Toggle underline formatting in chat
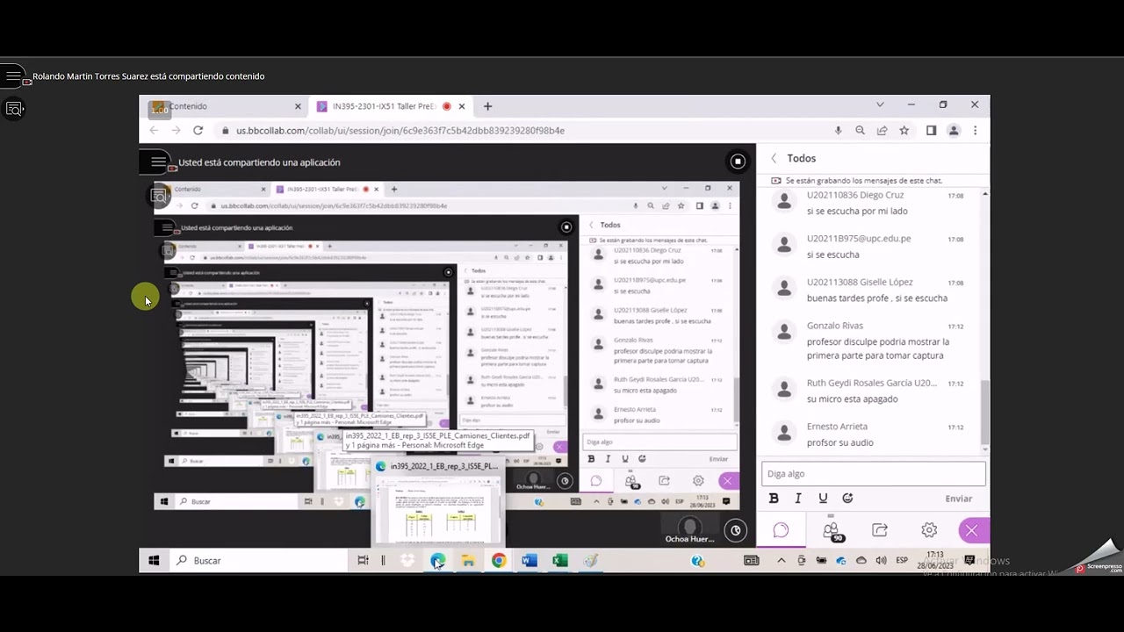 tap(823, 498)
